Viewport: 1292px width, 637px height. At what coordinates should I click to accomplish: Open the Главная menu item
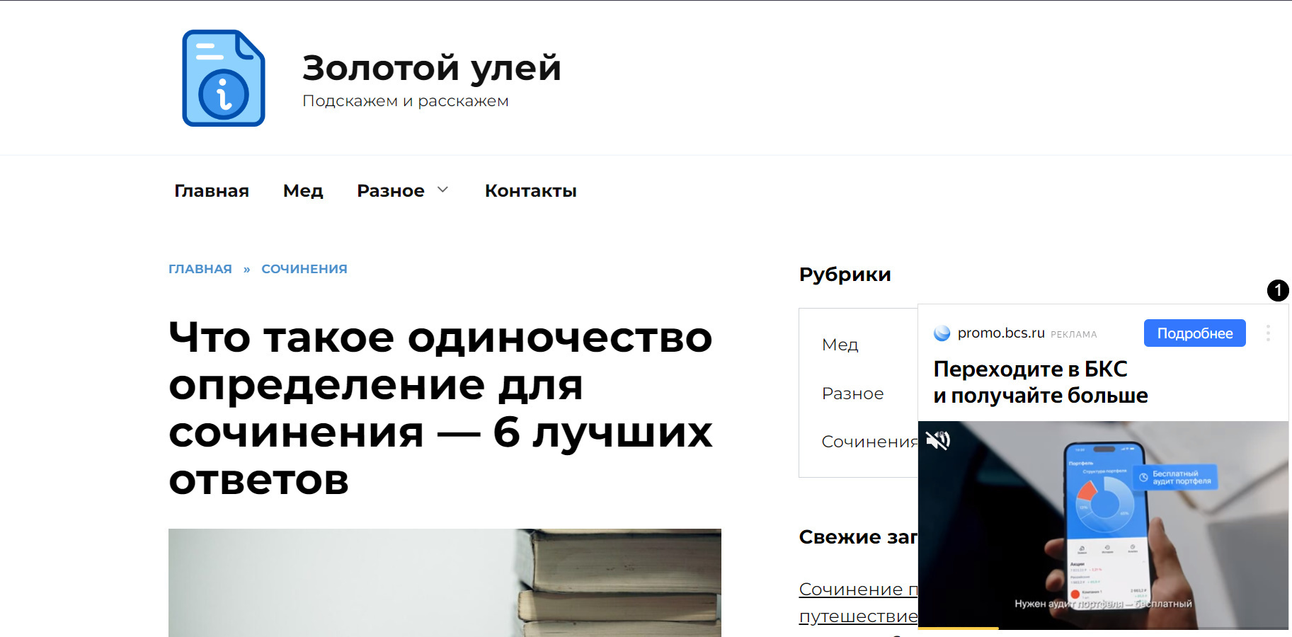point(211,190)
